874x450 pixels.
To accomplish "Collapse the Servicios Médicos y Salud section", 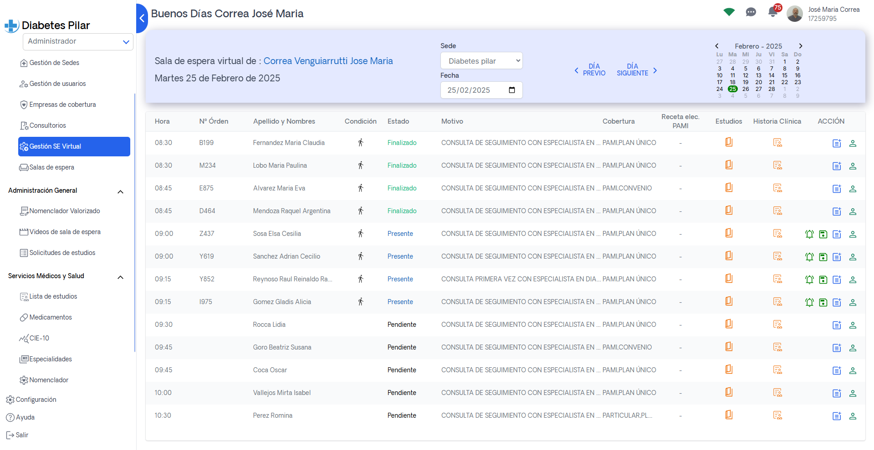I will 120,277.
